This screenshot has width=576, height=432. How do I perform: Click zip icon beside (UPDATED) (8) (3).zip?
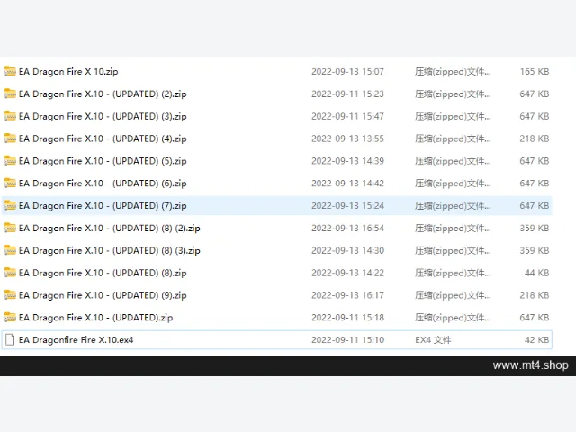tap(10, 250)
